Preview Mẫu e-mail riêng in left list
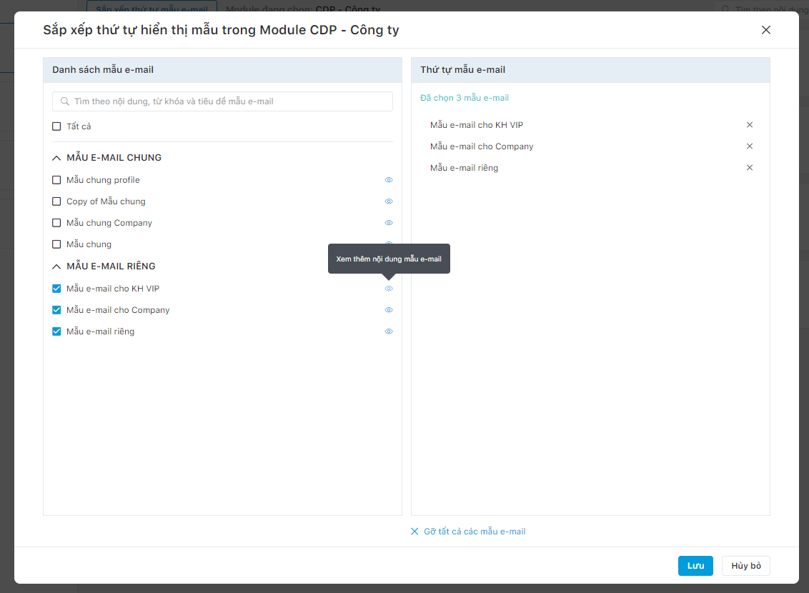 (389, 332)
